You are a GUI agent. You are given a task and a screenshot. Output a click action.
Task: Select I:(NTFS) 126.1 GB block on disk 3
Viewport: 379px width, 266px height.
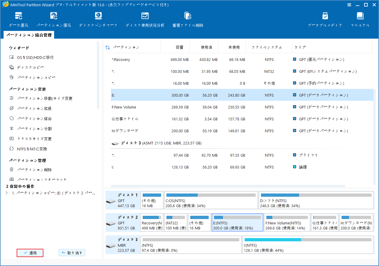coord(308,245)
